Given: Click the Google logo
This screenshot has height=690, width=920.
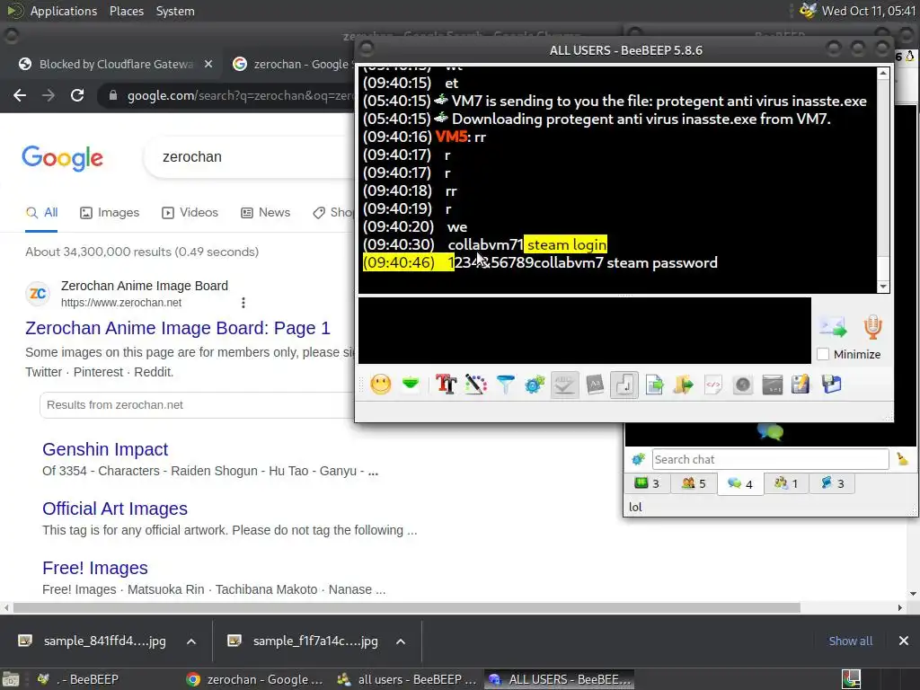Looking at the screenshot, I should 63,158.
